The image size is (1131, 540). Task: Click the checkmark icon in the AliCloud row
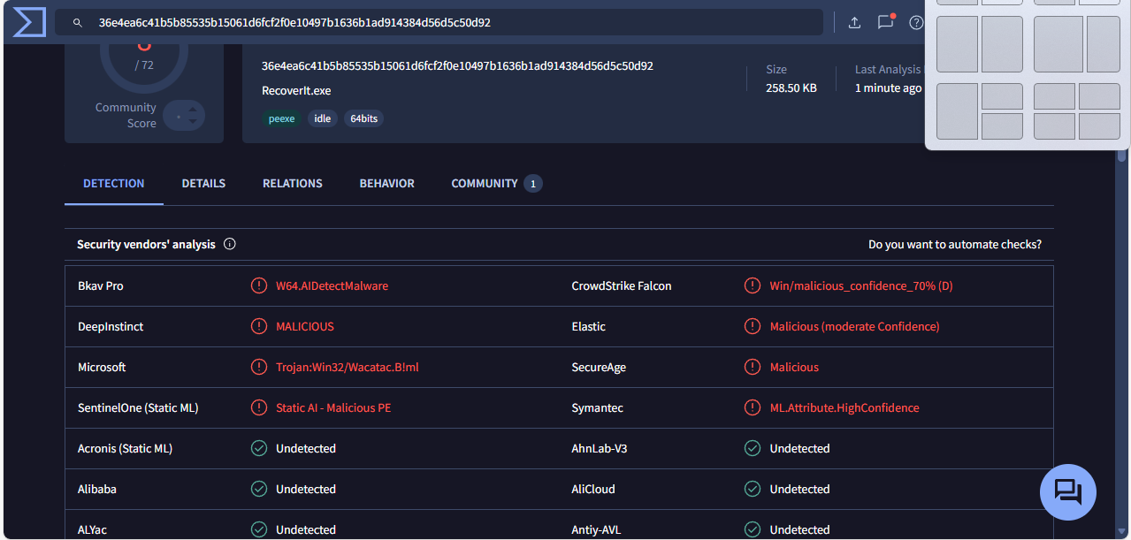click(753, 489)
